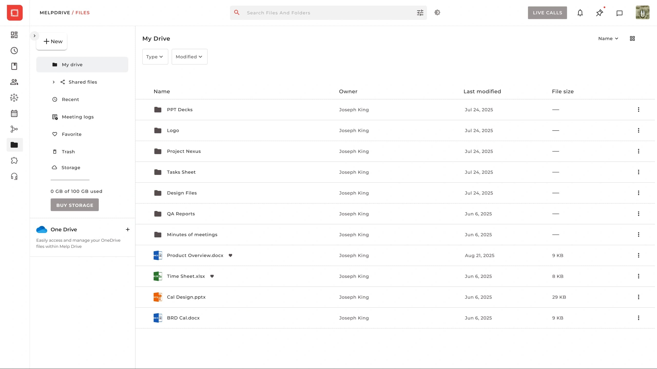The image size is (657, 369).
Task: Open the Dashboard from the sidebar
Action: [x=14, y=35]
